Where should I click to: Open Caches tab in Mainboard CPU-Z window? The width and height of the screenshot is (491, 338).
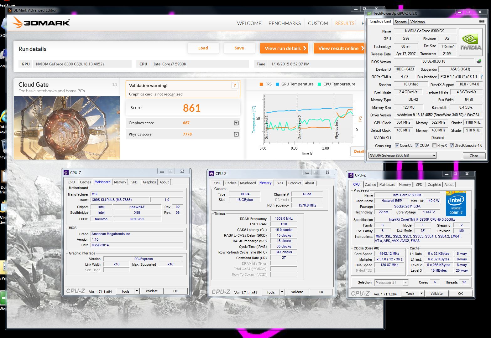pyautogui.click(x=85, y=182)
